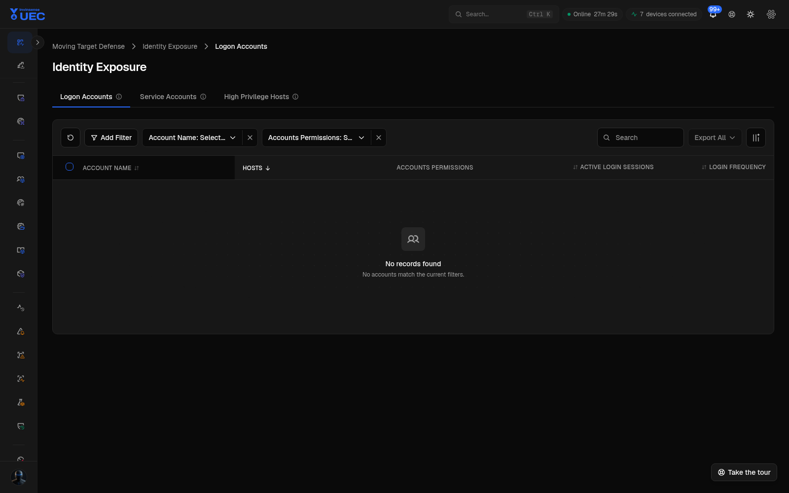Click the info icon next to Logon Accounts
Viewport: 789px width, 493px height.
click(x=119, y=97)
